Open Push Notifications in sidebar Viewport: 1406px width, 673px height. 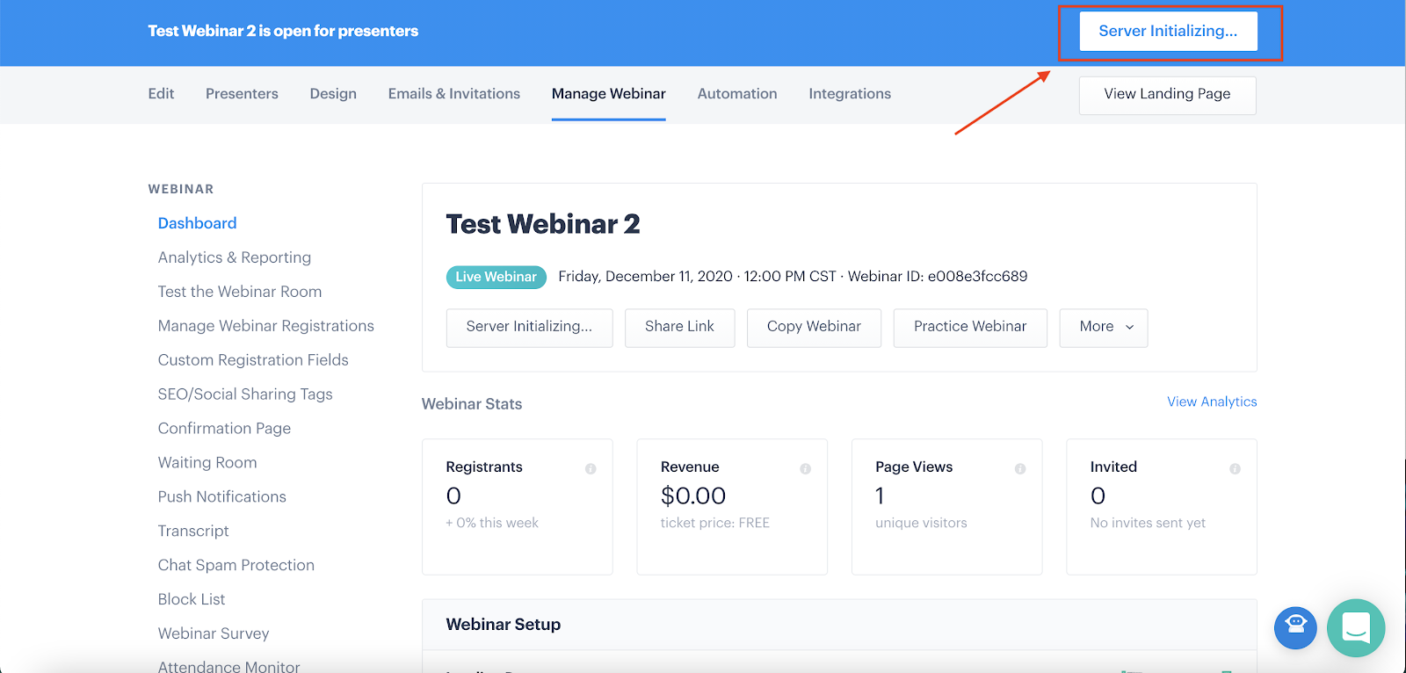[222, 497]
